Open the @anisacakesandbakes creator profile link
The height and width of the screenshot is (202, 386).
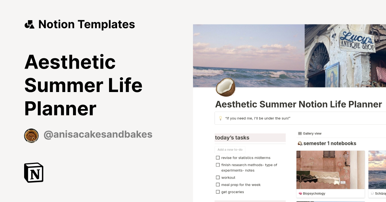98,135
